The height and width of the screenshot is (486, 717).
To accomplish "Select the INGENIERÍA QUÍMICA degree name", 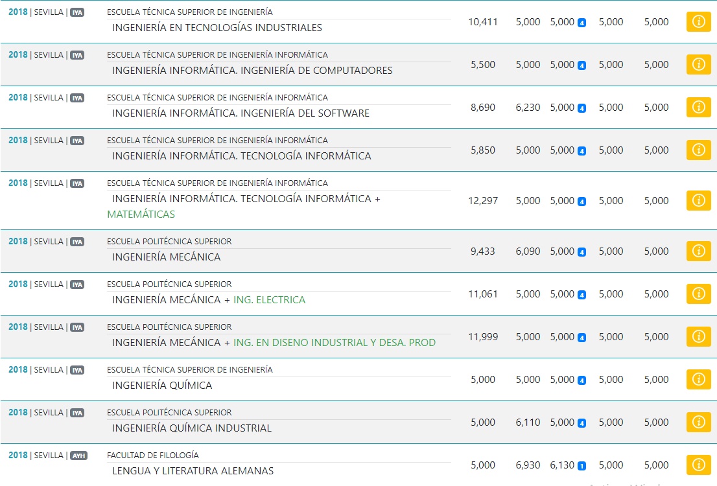I will [162, 385].
